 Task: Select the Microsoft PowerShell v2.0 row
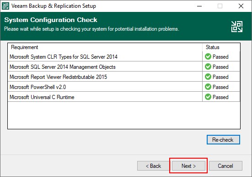124,87
